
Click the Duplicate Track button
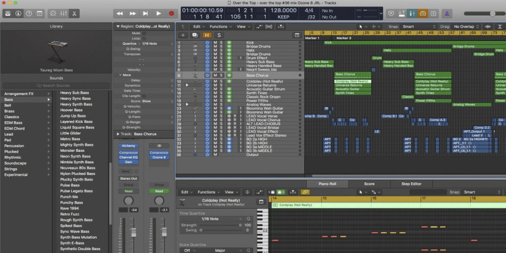(195, 35)
